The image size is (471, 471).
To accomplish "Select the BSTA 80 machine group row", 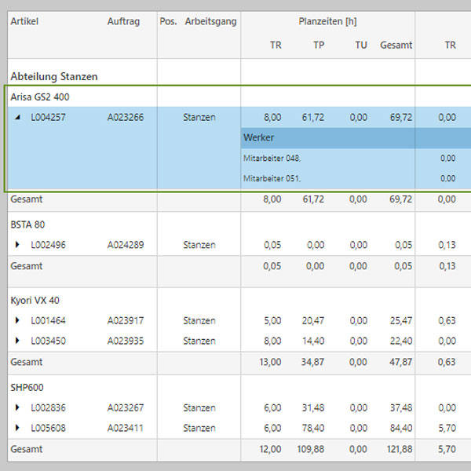I will pyautogui.click(x=27, y=225).
